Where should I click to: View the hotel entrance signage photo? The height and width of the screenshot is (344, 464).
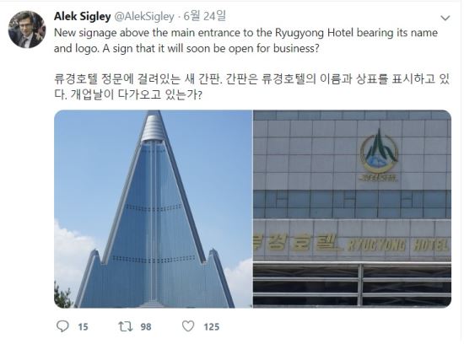pyautogui.click(x=352, y=209)
